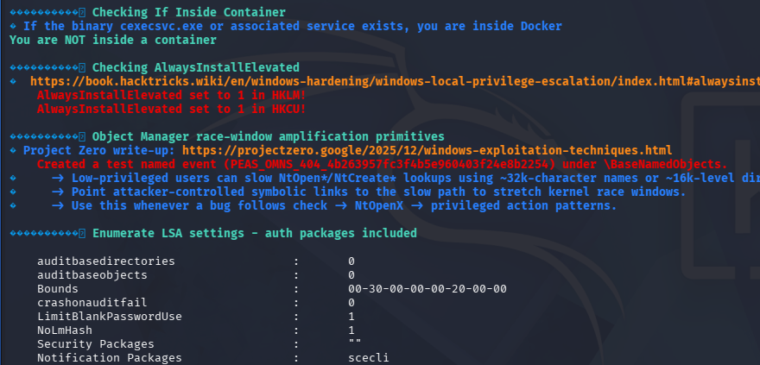Select the "Checking AlwaysInstallElevated" section heading
Image resolution: width=760 pixels, height=365 pixels.
pos(196,67)
